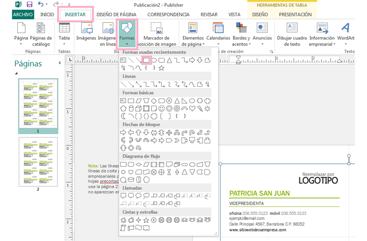This screenshot has width=367, height=241.
Task: Click the VICEPRESIDENTA title text
Action: 246,203
